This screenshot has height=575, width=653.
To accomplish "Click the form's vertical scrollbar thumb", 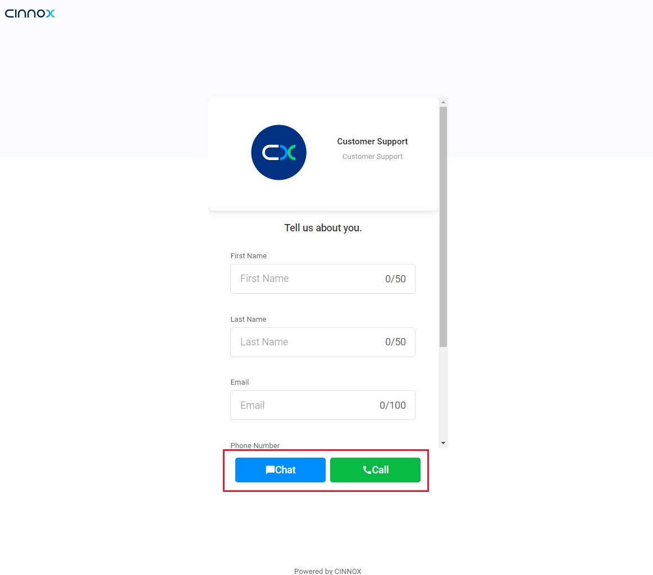I will (443, 227).
